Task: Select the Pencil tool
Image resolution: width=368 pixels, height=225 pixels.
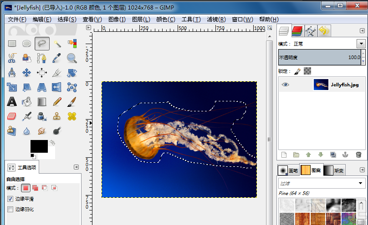Action: [57, 102]
